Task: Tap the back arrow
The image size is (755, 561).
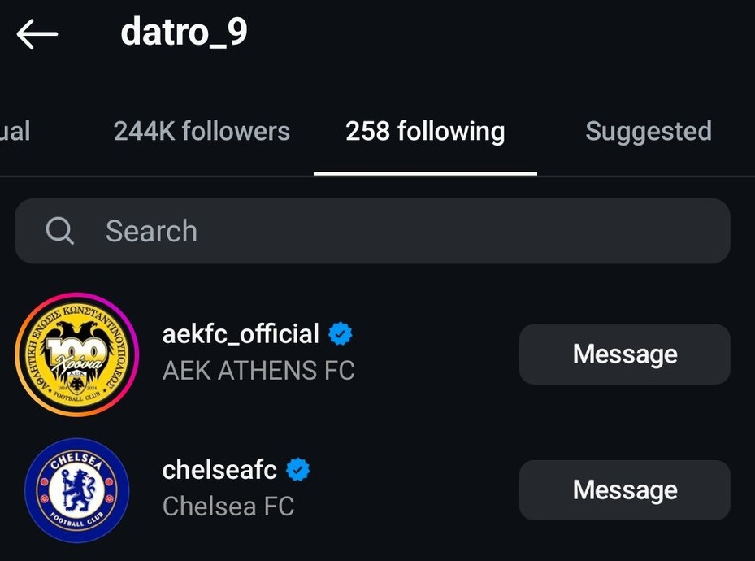Action: point(37,34)
